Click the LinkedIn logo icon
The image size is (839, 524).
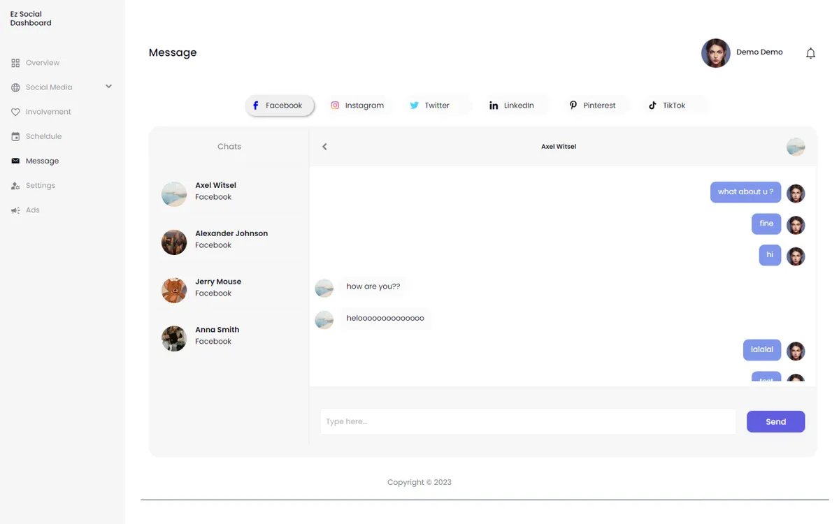(x=494, y=105)
